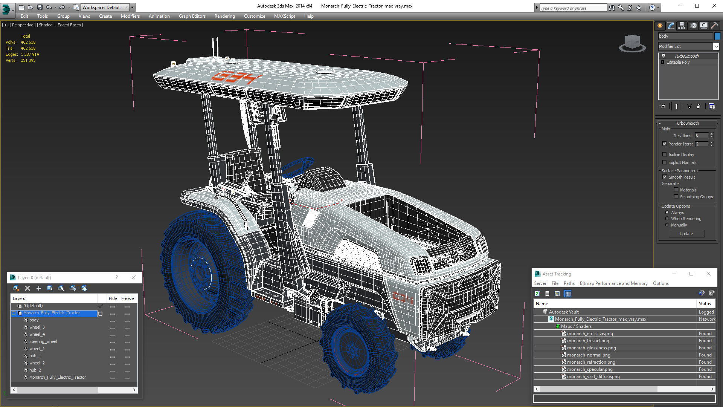Screen dimensions: 723x407
Task: Open the Rendering menu
Action: 224,16
